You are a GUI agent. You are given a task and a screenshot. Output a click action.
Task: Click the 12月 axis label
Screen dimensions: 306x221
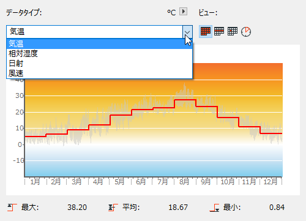coord(271,181)
